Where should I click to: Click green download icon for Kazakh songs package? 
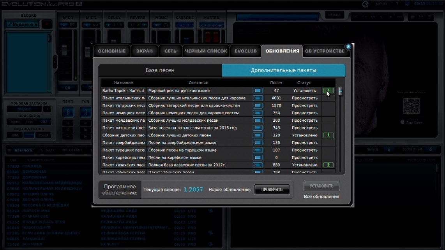[328, 165]
